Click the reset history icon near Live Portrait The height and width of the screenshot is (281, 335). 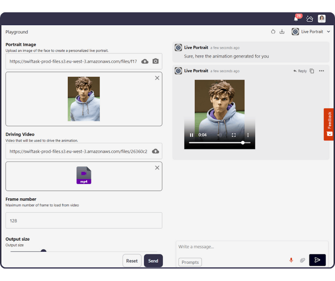tap(273, 31)
